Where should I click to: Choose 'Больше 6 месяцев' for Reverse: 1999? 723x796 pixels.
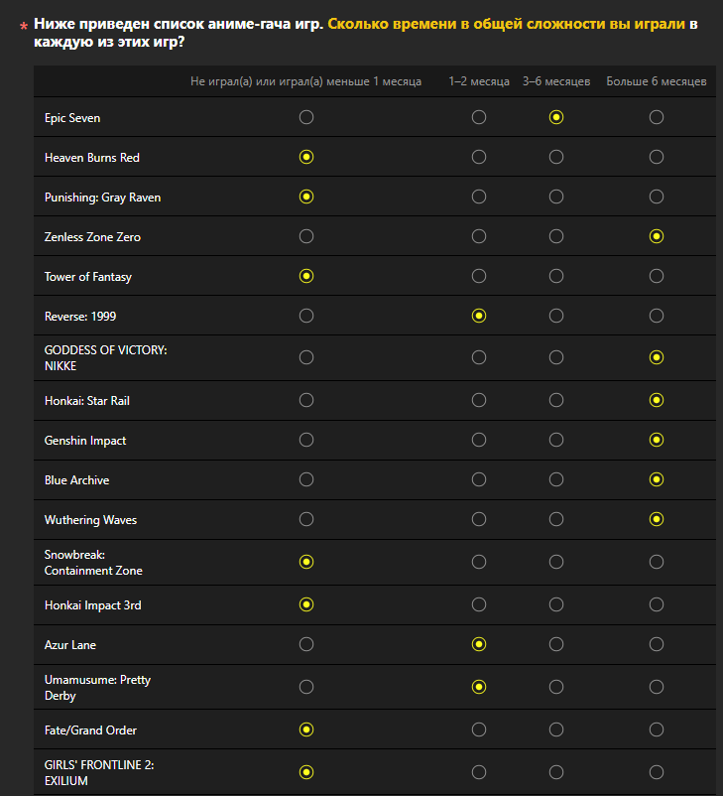656,316
